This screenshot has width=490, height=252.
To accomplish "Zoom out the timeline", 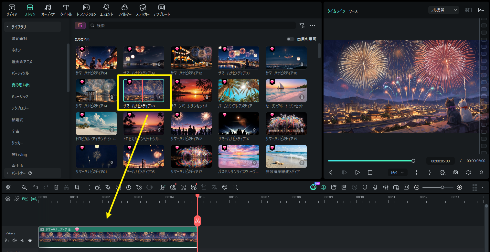I will coord(417,187).
